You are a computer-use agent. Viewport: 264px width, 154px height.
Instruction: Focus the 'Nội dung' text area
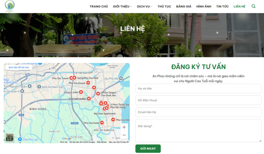(198, 131)
